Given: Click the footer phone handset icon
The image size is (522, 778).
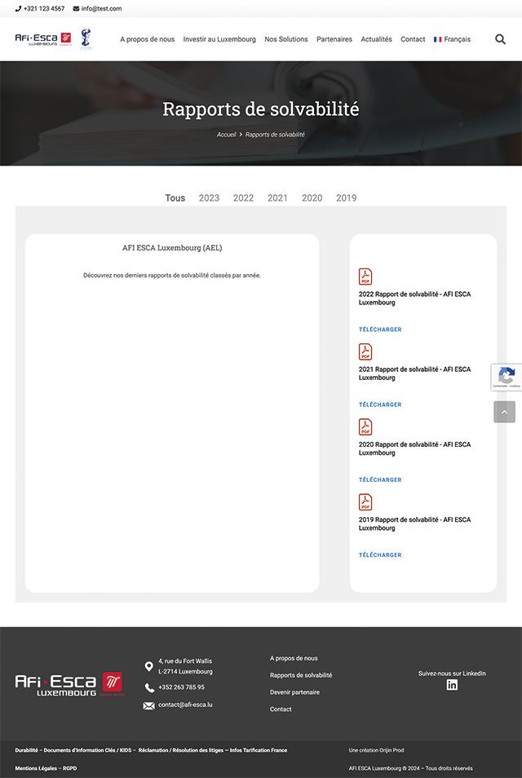Looking at the screenshot, I should point(149,687).
